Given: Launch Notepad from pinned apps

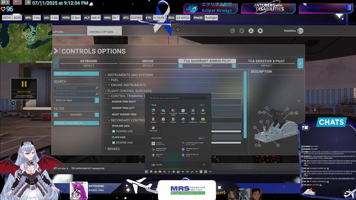Looking at the screenshot, I should pyautogui.click(x=173, y=120).
